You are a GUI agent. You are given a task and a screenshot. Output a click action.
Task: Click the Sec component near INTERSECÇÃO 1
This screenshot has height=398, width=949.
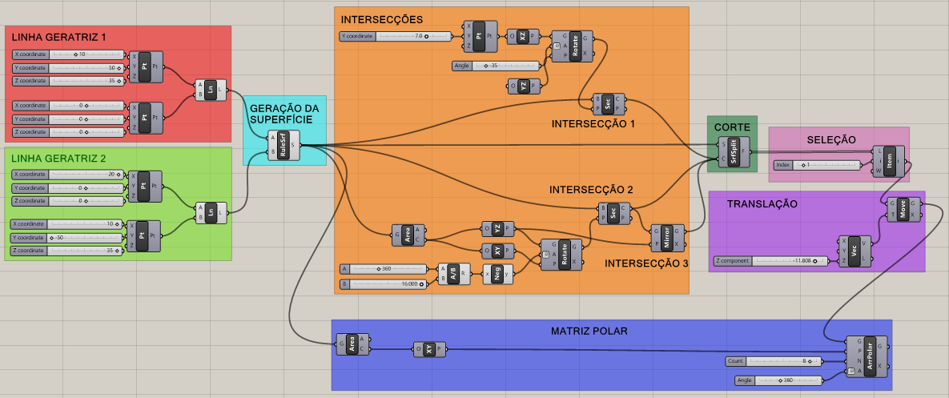tap(608, 103)
